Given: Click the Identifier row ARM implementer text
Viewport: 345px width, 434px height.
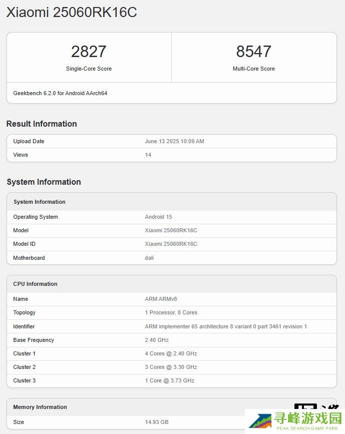Looking at the screenshot, I should 225,326.
